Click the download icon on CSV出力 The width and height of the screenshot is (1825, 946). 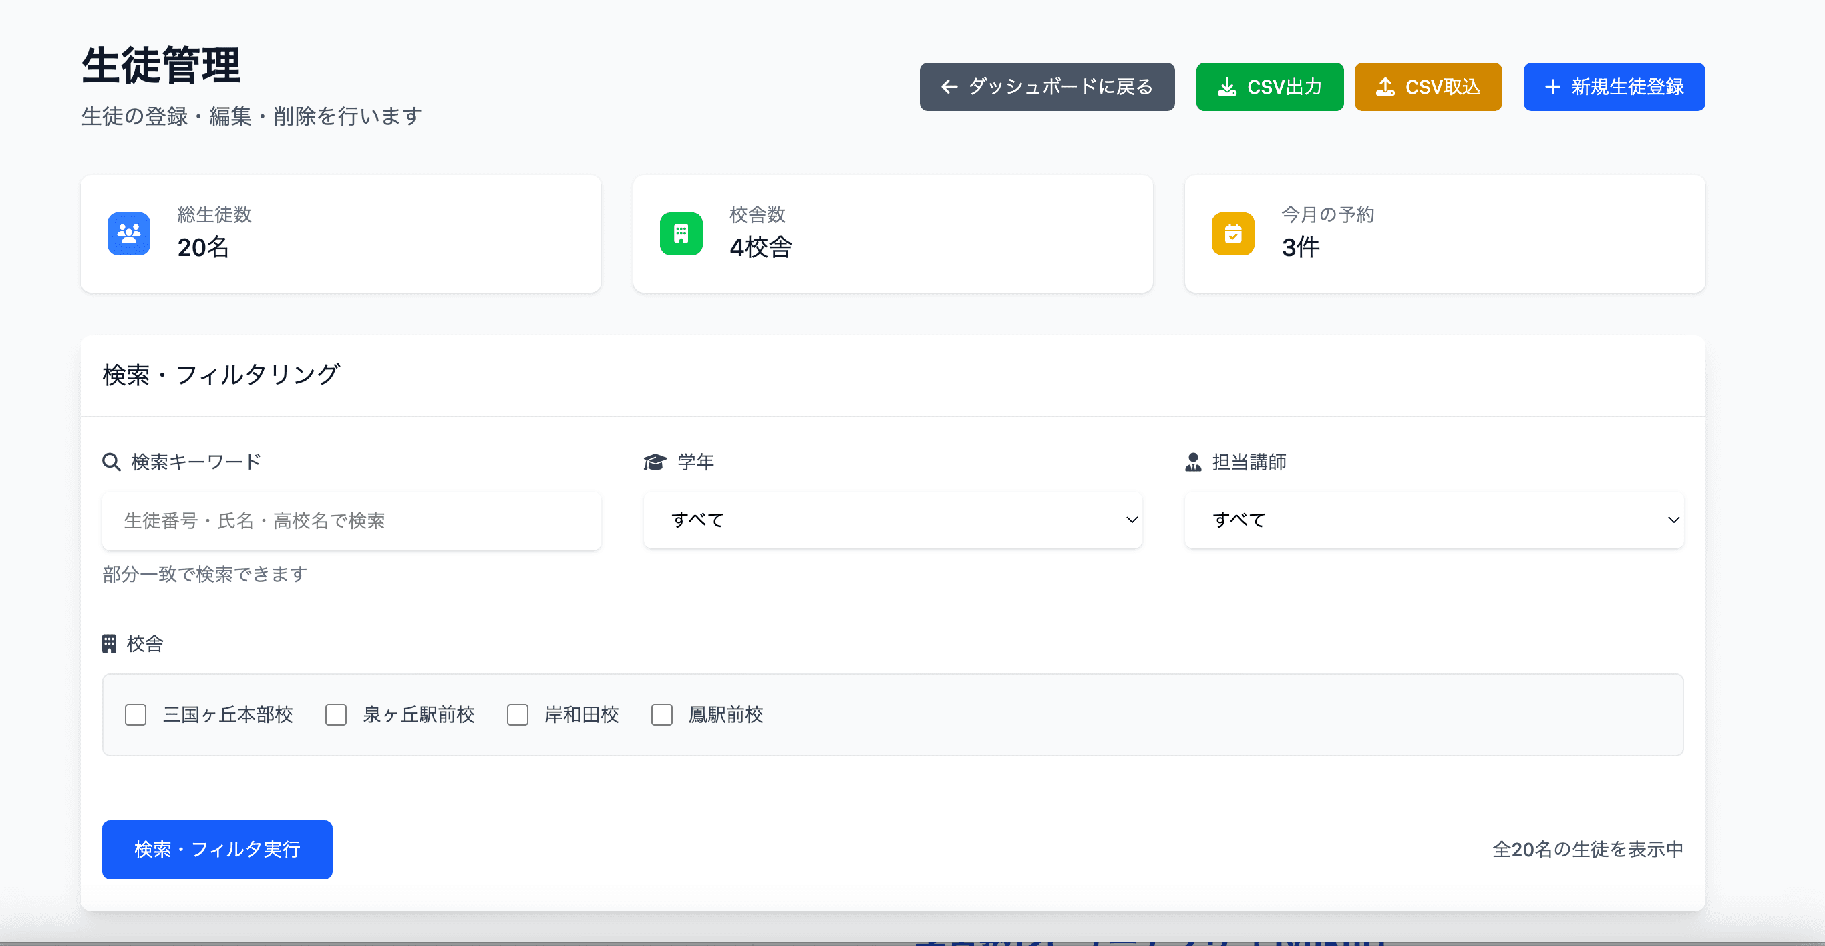(1227, 86)
